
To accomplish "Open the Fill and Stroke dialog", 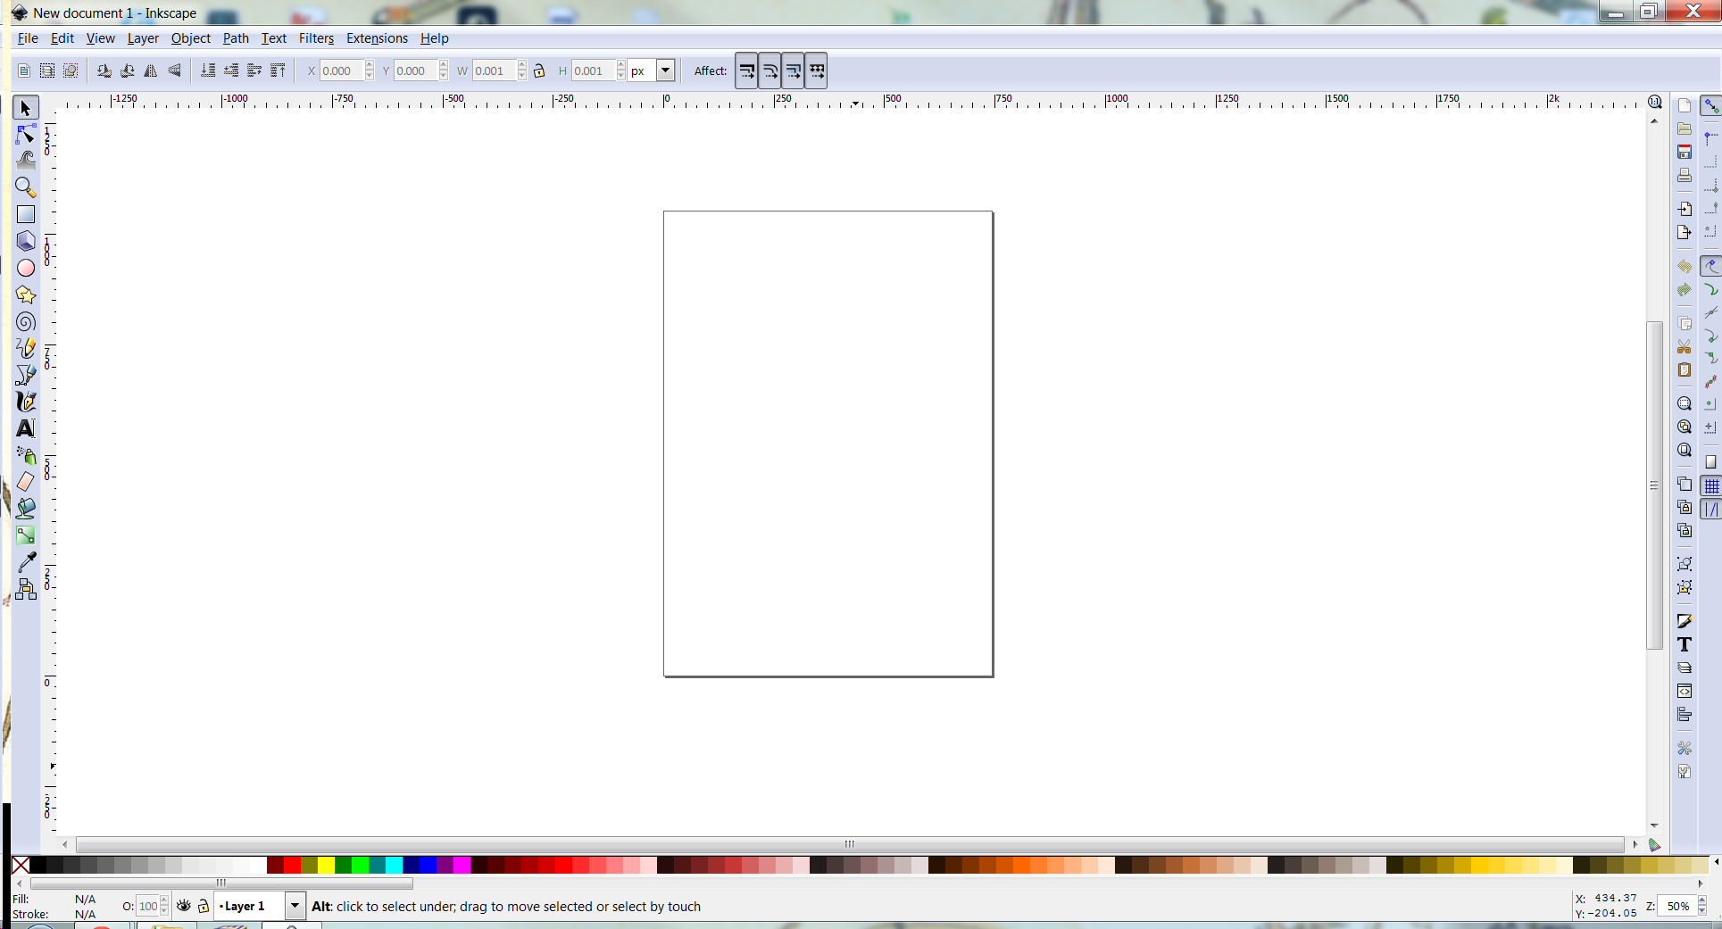I will tap(1685, 621).
